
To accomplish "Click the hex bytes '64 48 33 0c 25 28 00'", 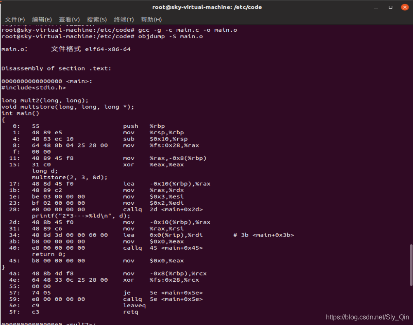I will [70, 280].
